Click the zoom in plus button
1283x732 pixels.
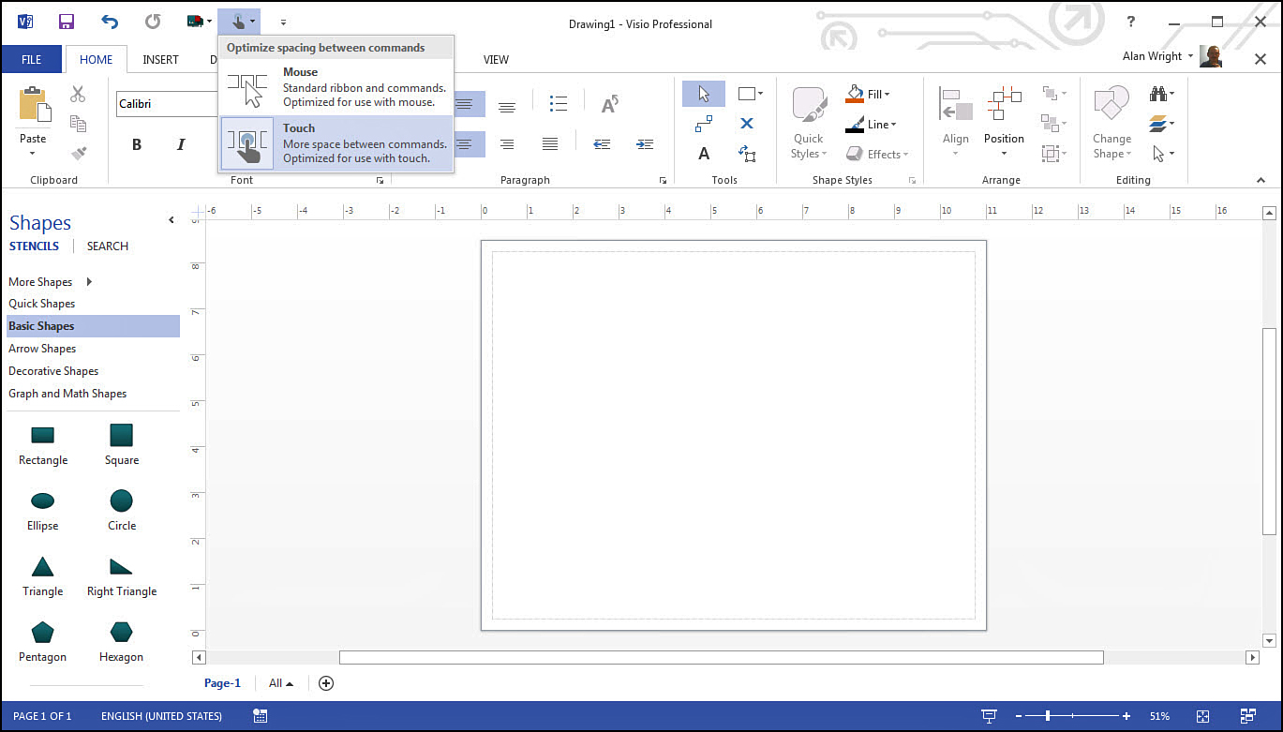point(1126,716)
